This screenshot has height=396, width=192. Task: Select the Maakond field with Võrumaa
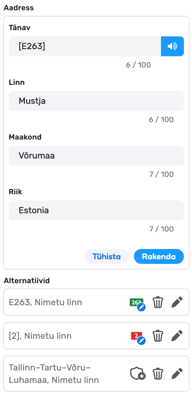[x=96, y=156]
